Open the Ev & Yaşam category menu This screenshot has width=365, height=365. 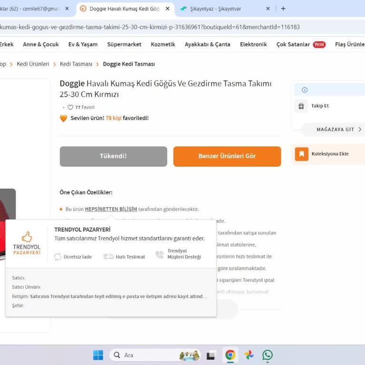pos(83,44)
